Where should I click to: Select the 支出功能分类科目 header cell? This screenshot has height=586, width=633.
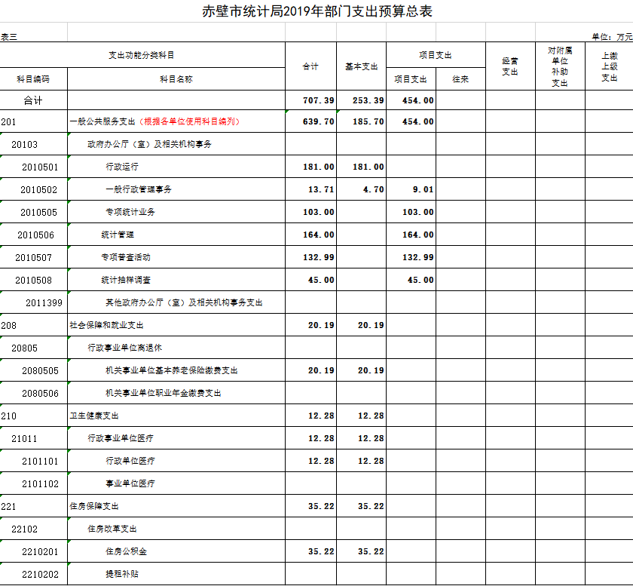click(x=142, y=55)
